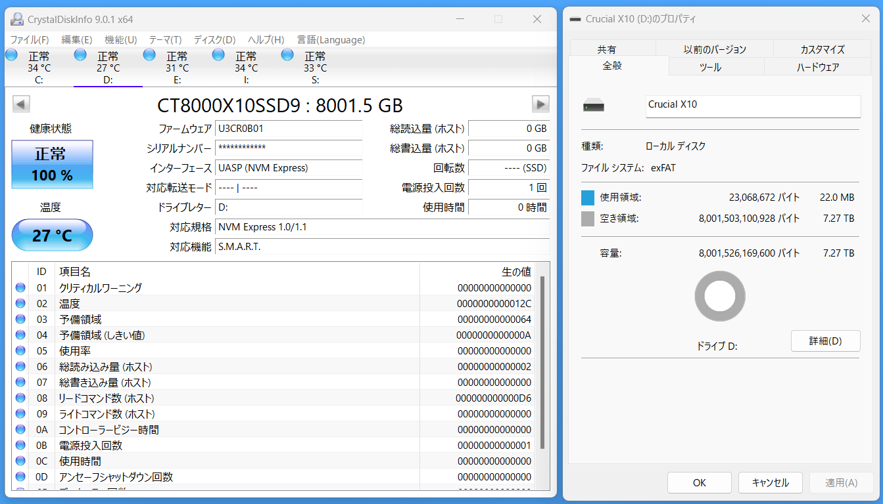883x504 pixels.
Task: Click the status orb for drive C:
Action: click(x=11, y=55)
